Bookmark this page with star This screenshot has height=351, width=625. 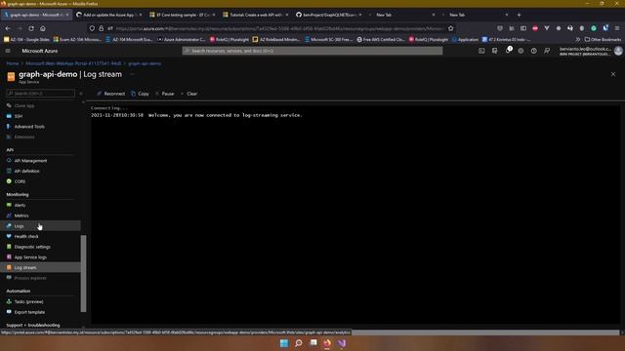[x=451, y=28]
